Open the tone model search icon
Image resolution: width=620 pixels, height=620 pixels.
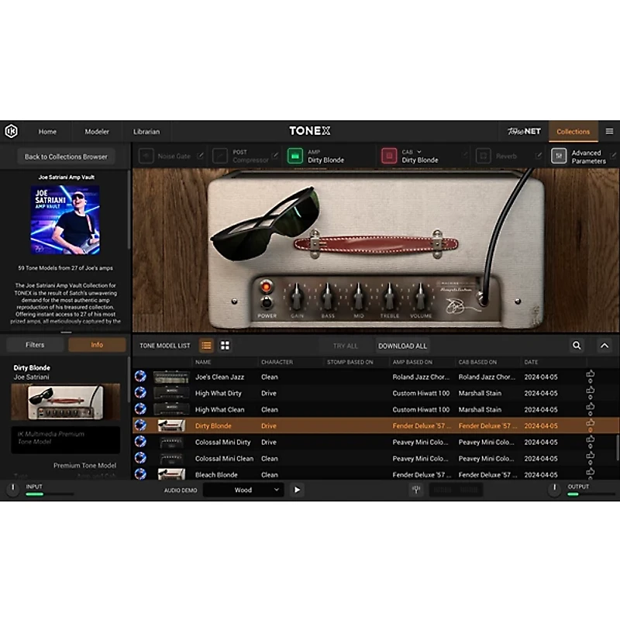pyautogui.click(x=577, y=346)
